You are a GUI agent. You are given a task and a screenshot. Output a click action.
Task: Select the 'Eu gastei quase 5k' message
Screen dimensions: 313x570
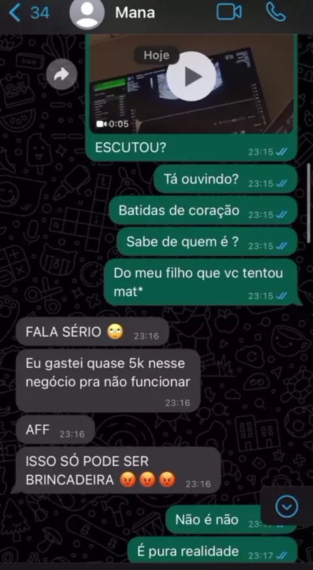(108, 381)
